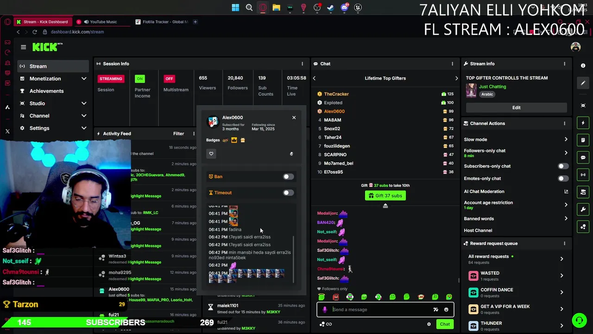Click the lightning bolt icon in right sidebar

point(583,123)
